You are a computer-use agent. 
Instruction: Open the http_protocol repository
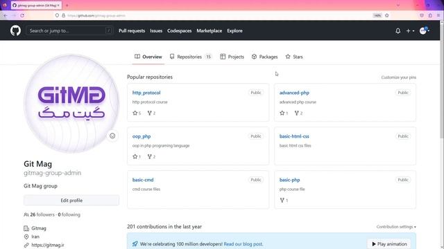146,93
